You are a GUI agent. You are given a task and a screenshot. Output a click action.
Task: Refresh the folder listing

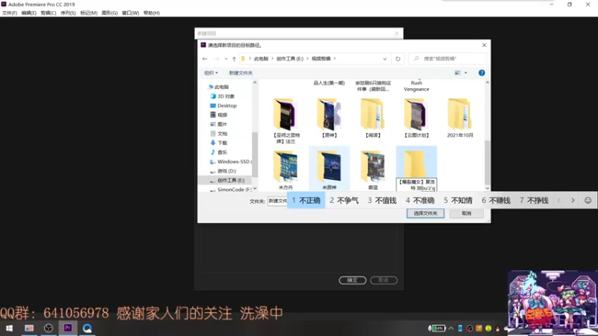(x=398, y=59)
